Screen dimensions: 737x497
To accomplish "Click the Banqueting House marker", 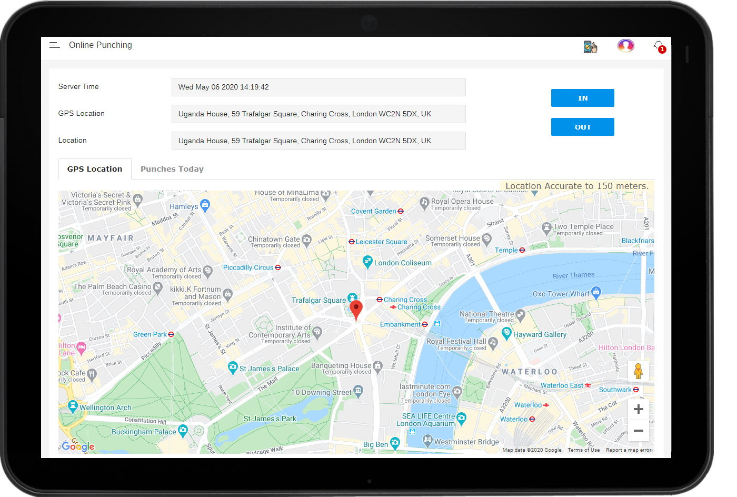I will tap(377, 366).
